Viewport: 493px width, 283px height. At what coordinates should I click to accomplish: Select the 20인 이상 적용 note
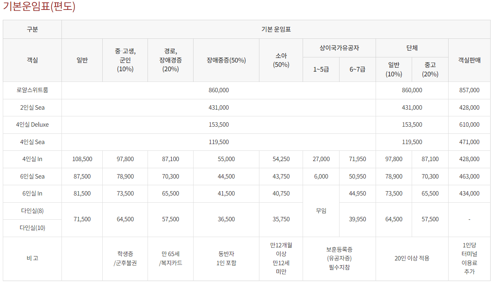click(x=412, y=258)
